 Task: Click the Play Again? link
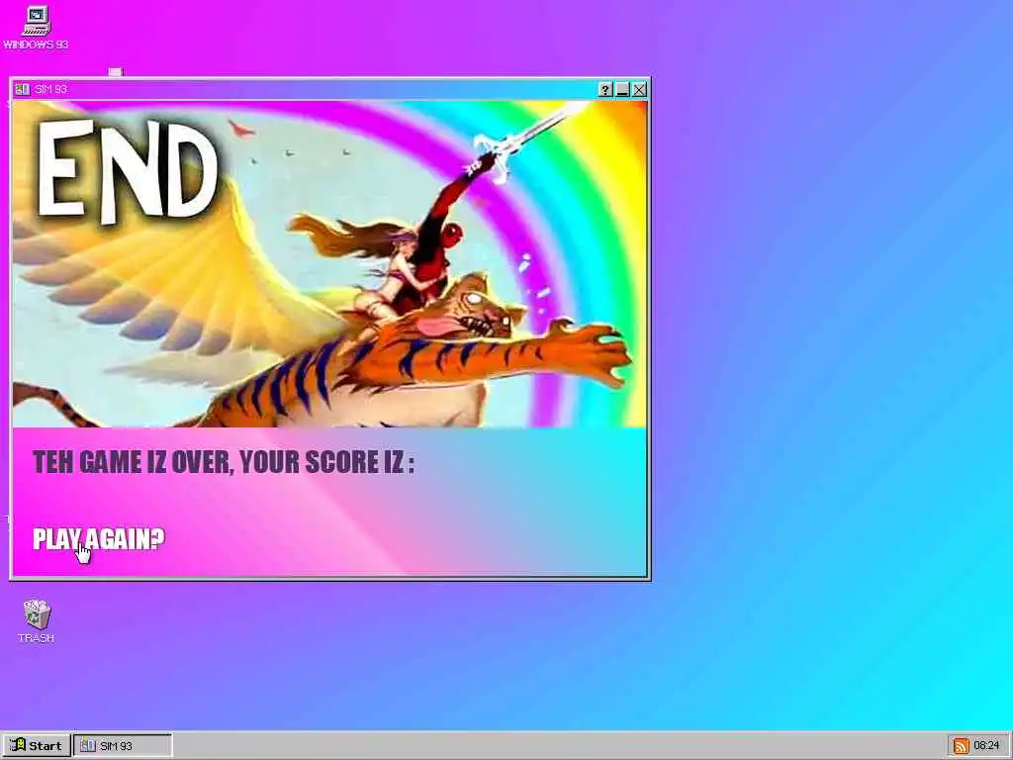tap(99, 539)
